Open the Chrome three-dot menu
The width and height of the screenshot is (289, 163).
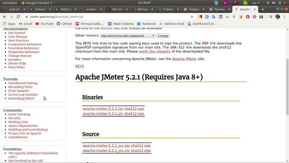point(284,17)
